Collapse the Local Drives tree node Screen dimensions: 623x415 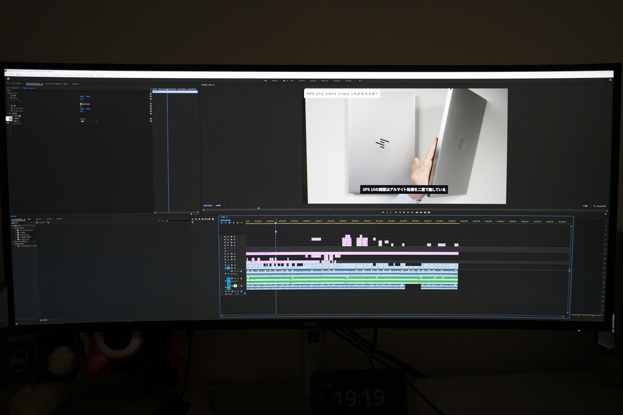pos(12,228)
